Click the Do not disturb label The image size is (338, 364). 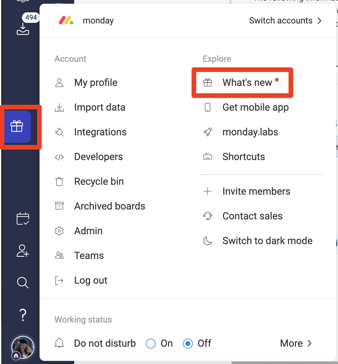click(x=105, y=343)
